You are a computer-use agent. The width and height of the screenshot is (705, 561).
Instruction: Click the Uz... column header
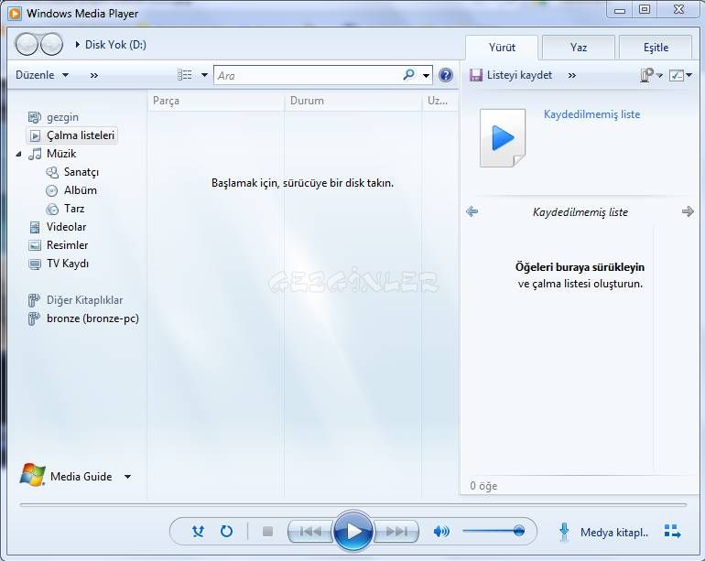coord(438,101)
